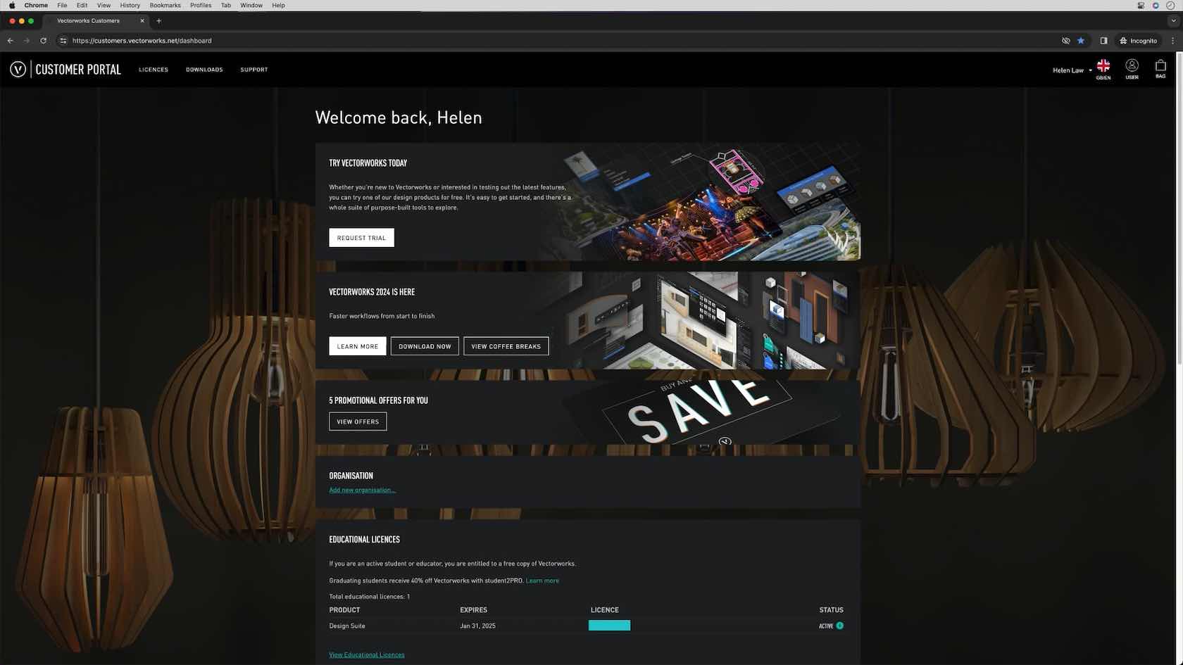This screenshot has width=1183, height=665.
Task: Click the teal licence bar for Design Suite
Action: click(609, 626)
